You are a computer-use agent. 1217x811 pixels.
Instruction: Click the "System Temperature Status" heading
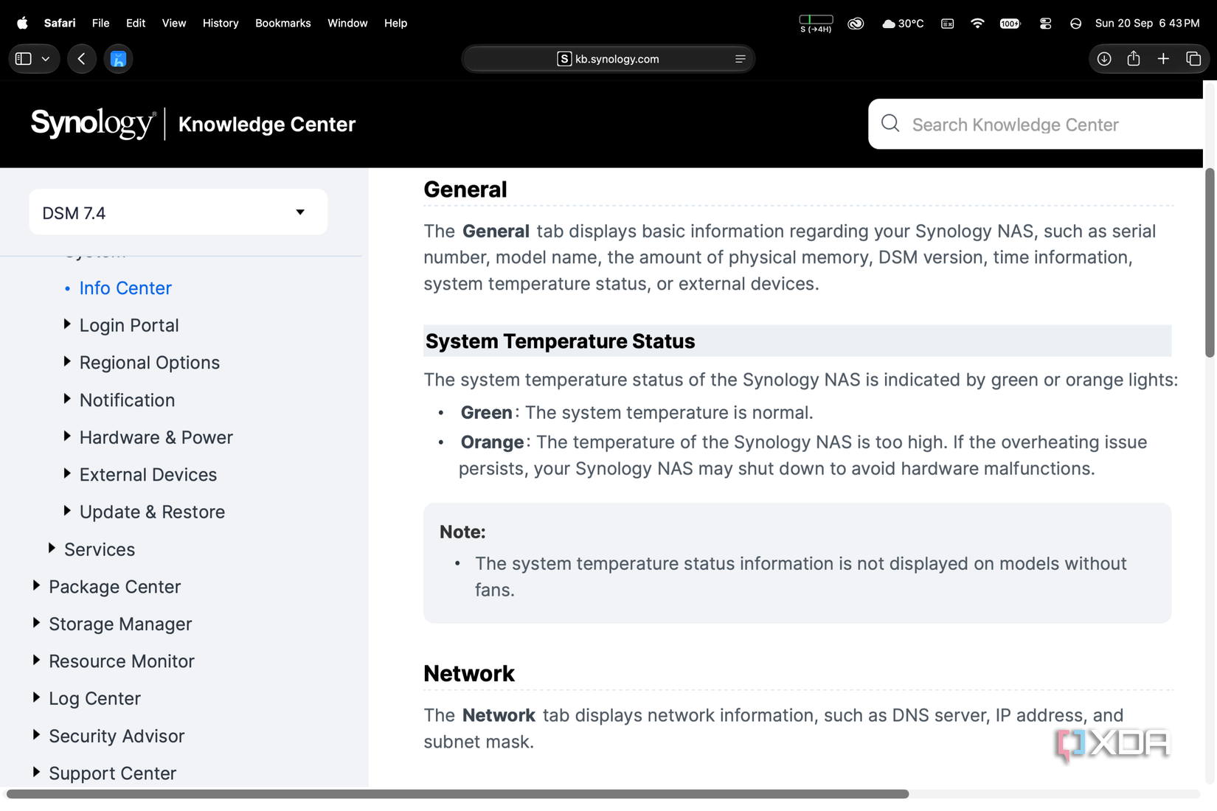(561, 341)
